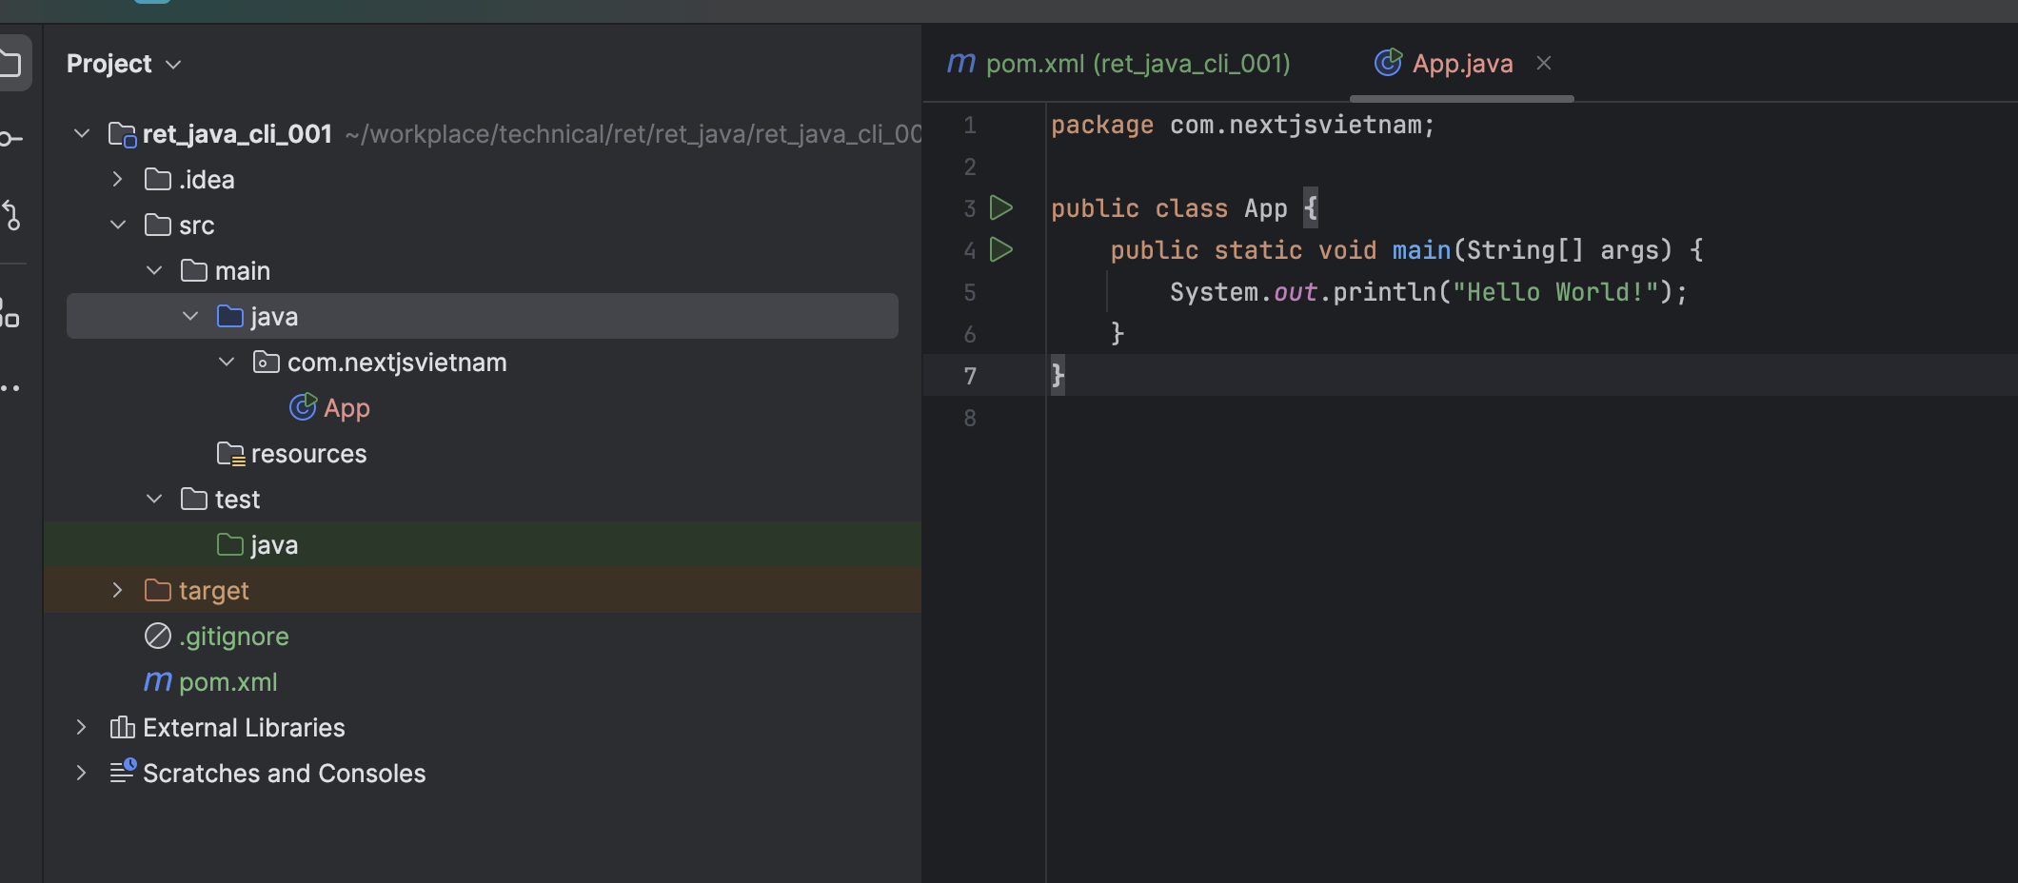Click the .idea folder icon

pos(158,179)
